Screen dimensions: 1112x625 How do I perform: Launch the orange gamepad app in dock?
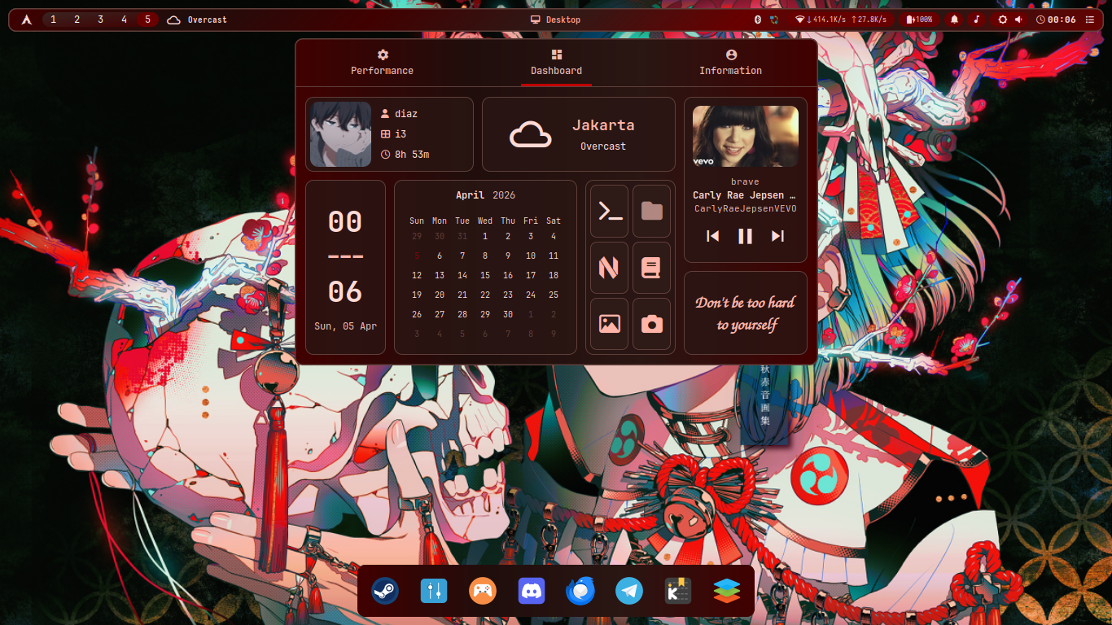point(483,591)
